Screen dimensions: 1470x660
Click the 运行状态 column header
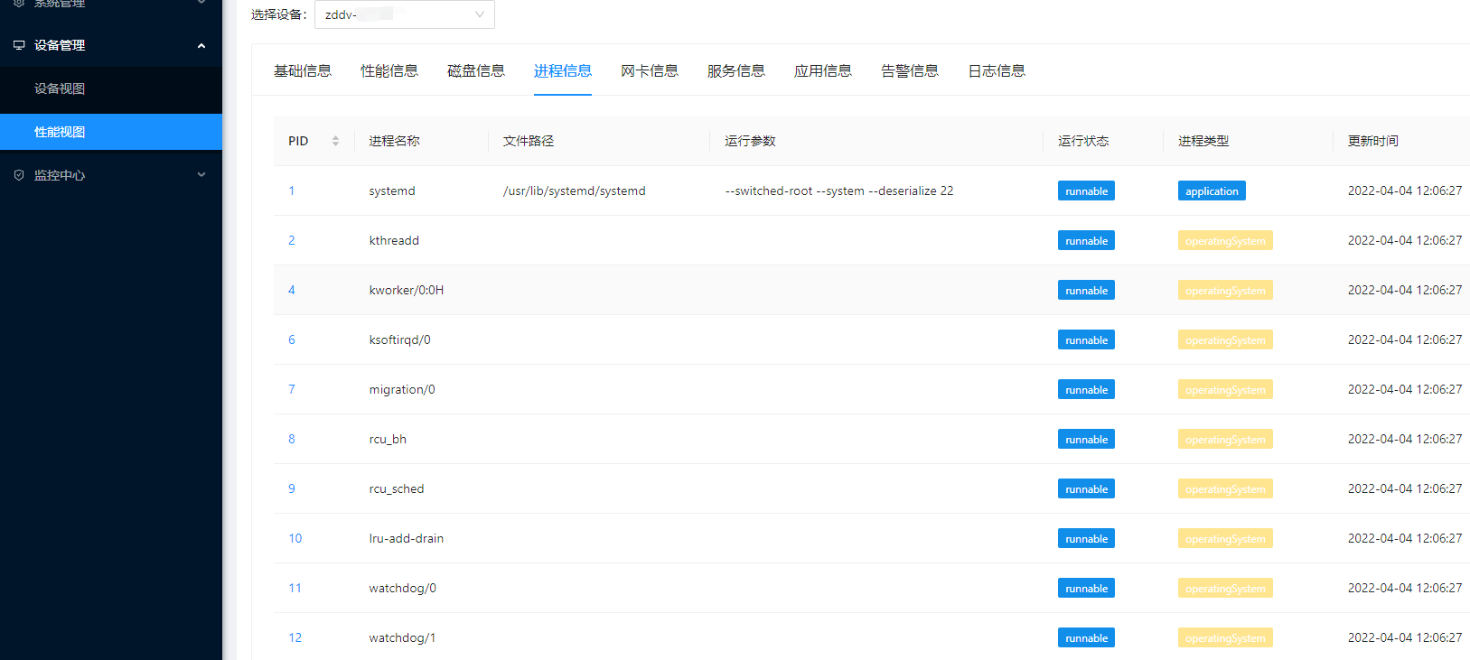point(1083,141)
